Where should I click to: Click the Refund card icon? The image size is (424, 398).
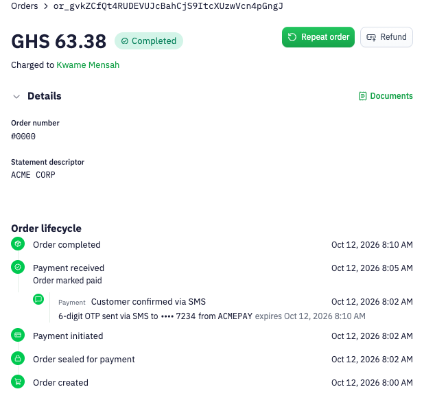click(x=371, y=37)
